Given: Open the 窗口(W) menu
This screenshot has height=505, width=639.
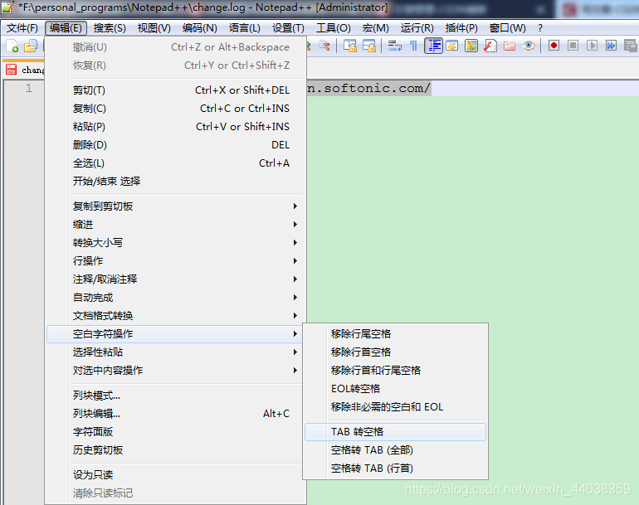Looking at the screenshot, I should click(x=507, y=28).
